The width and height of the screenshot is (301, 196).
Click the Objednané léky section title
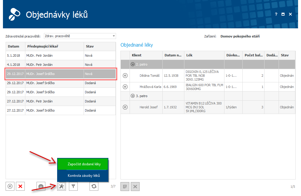[x=137, y=45]
